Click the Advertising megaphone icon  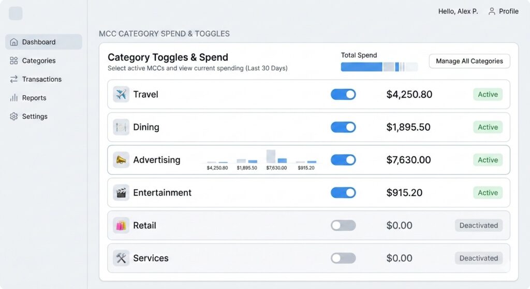pos(121,160)
